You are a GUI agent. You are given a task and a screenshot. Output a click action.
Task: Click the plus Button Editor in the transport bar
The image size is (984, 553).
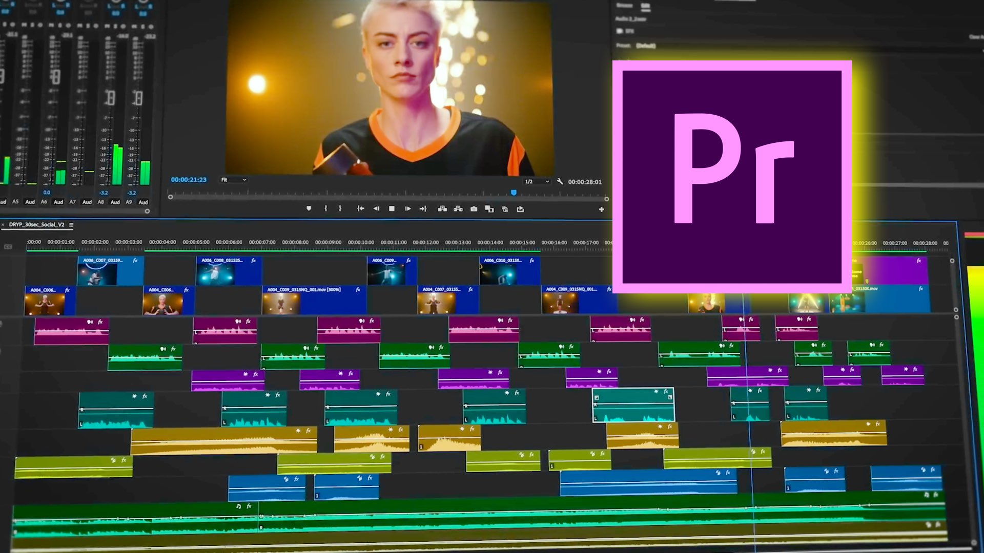tap(601, 209)
